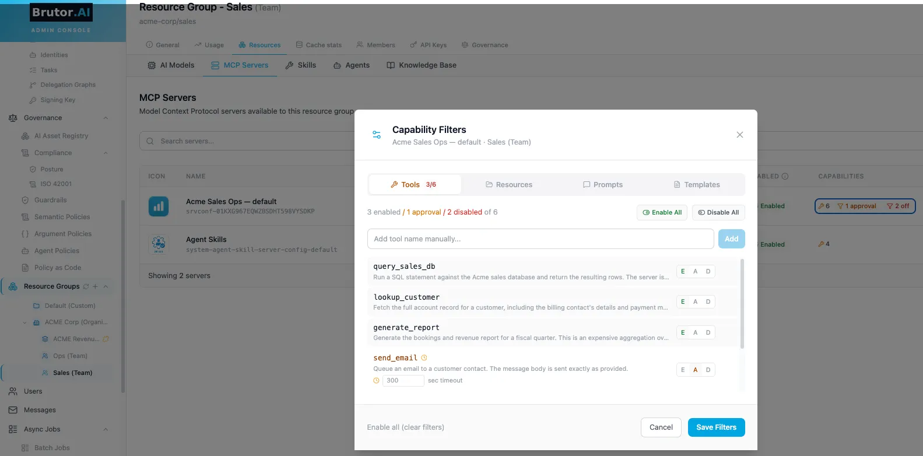923x456 pixels.
Task: Click Save Filters
Action: 716,427
